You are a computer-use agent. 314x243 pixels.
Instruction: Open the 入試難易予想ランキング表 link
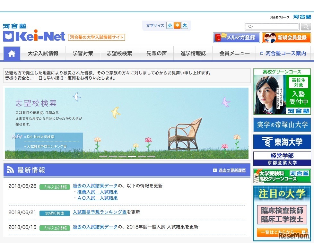[x=100, y=212]
